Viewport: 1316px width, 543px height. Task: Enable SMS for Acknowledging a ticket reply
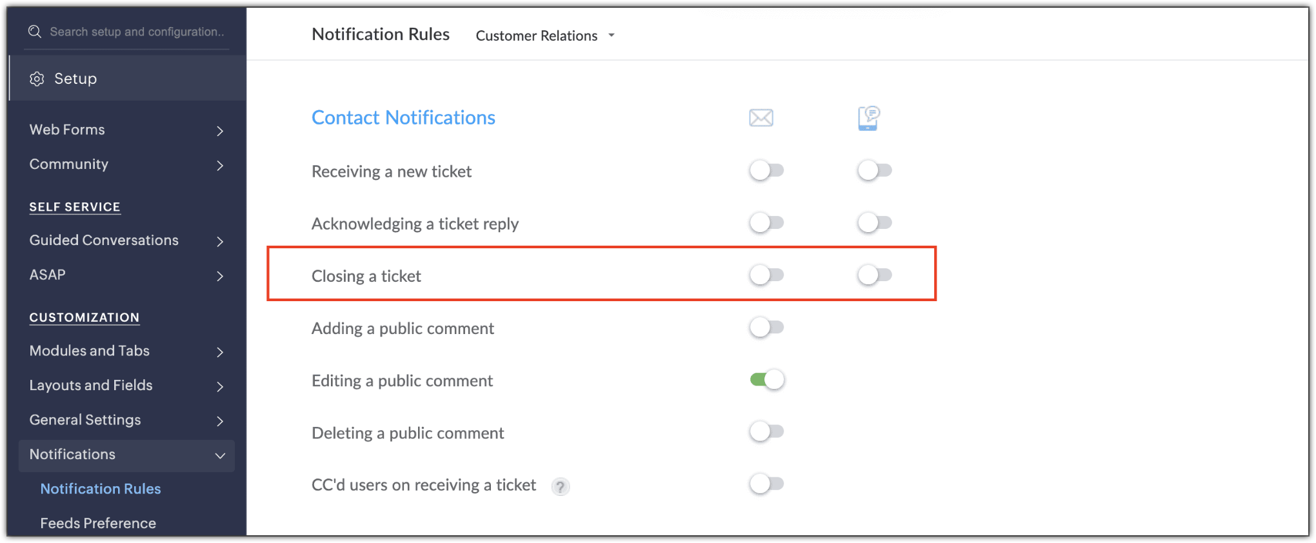point(874,223)
